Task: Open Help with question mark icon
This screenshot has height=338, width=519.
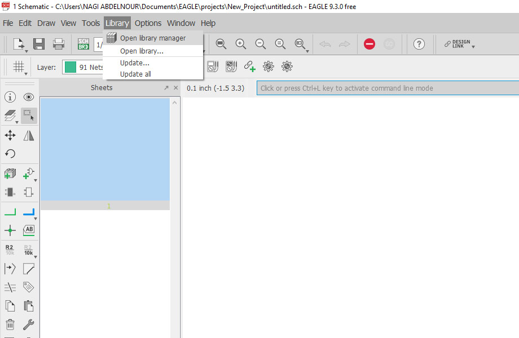Action: pos(419,44)
